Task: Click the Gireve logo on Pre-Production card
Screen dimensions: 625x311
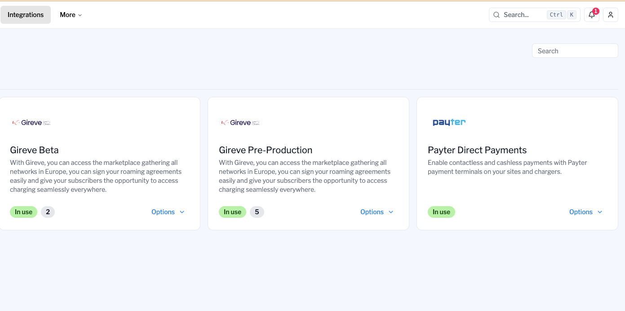Action: [240, 122]
